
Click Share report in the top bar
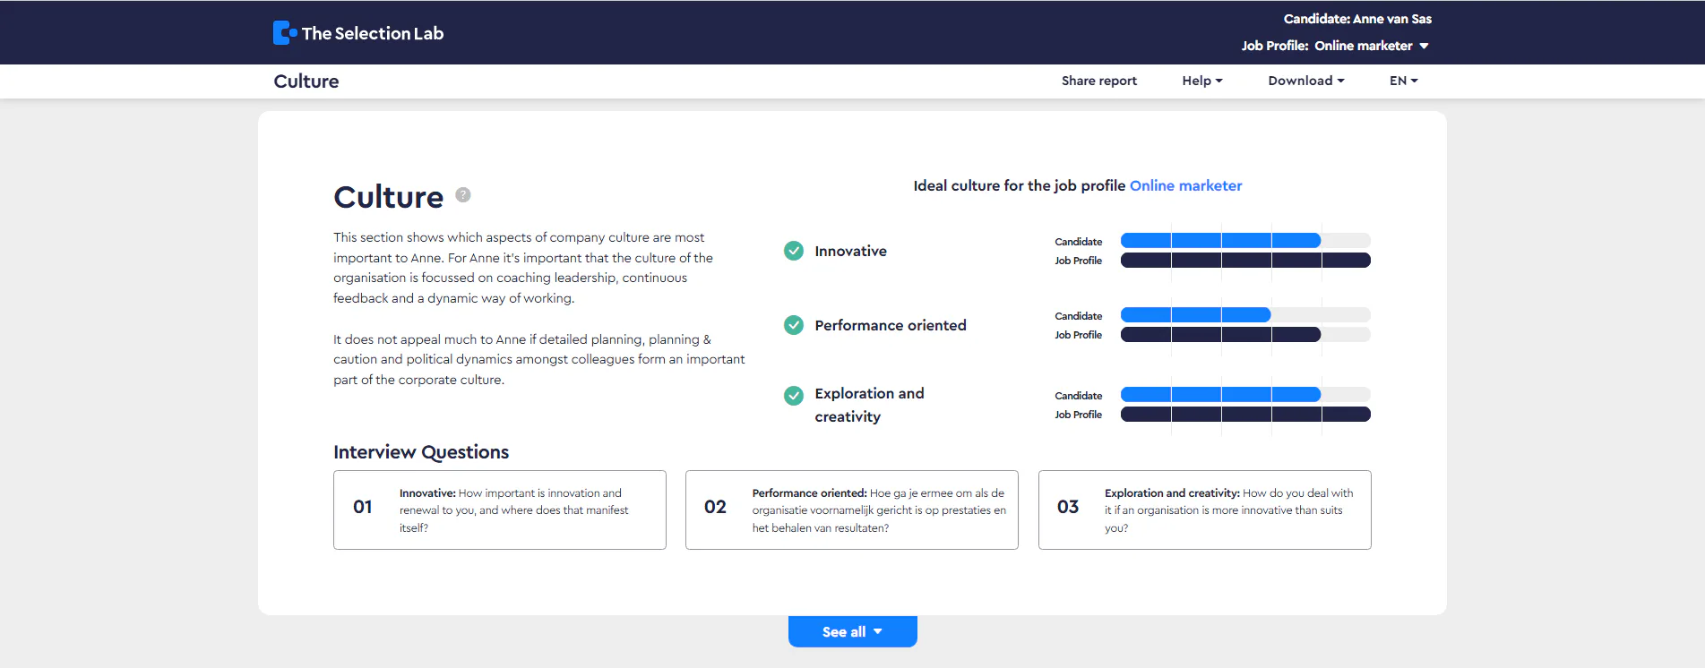click(1098, 81)
